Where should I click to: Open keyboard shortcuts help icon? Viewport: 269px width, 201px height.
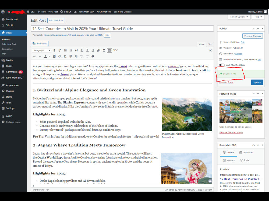(x=93, y=56)
